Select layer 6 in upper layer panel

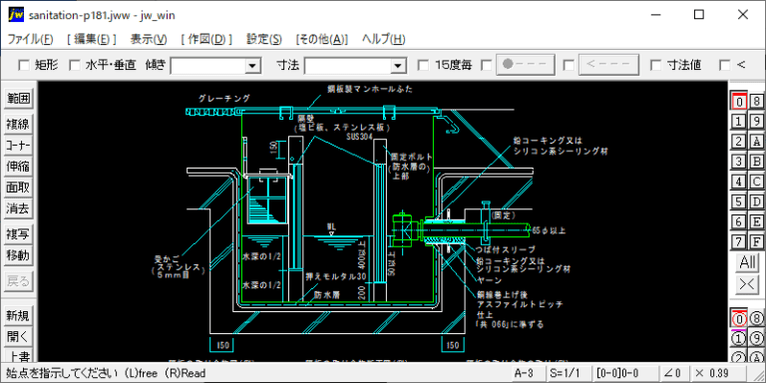[x=739, y=221]
